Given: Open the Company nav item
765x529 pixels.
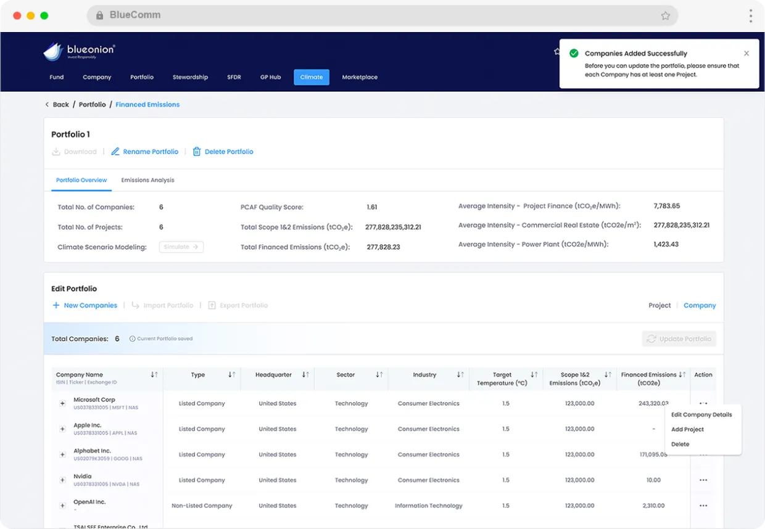Looking at the screenshot, I should point(97,77).
